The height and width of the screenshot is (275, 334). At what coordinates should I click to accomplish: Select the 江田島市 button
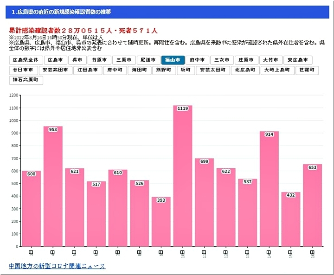tap(88, 70)
